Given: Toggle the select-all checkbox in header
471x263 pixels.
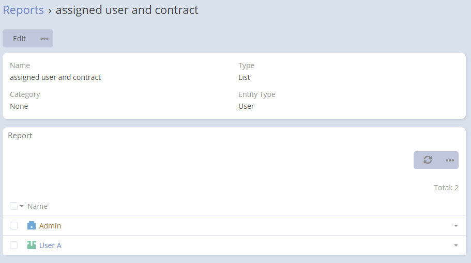Looking at the screenshot, I should click(x=14, y=206).
